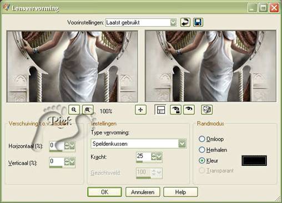Viewport: 282px width, 203px height.
Task: Click the OK button
Action: (105, 192)
